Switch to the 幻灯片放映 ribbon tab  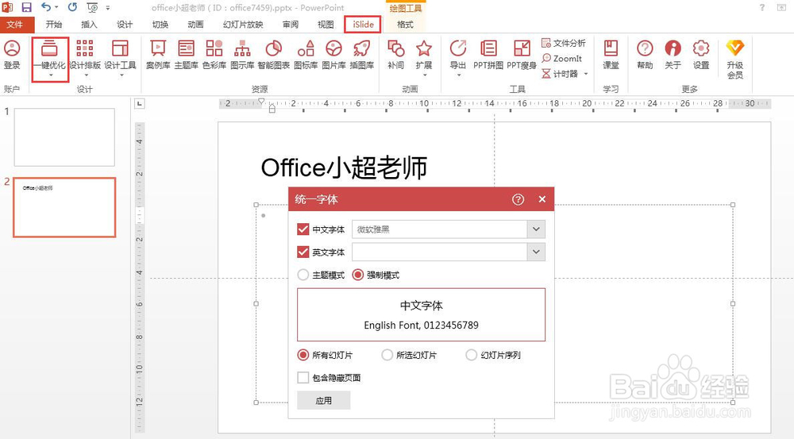point(243,25)
